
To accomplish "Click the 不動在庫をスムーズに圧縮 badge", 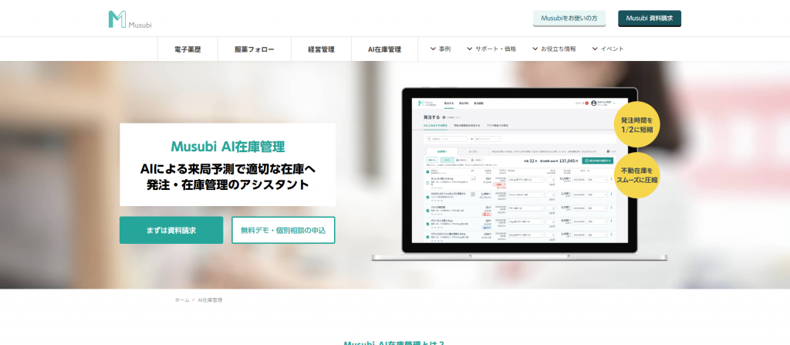I will click(636, 175).
